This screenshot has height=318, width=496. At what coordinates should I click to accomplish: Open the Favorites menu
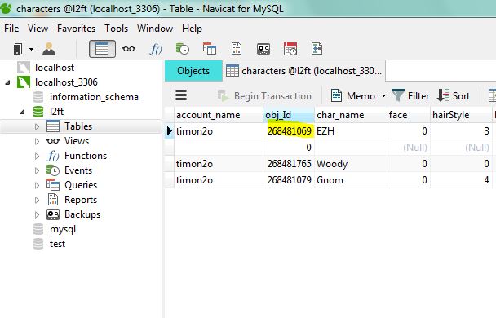point(76,29)
